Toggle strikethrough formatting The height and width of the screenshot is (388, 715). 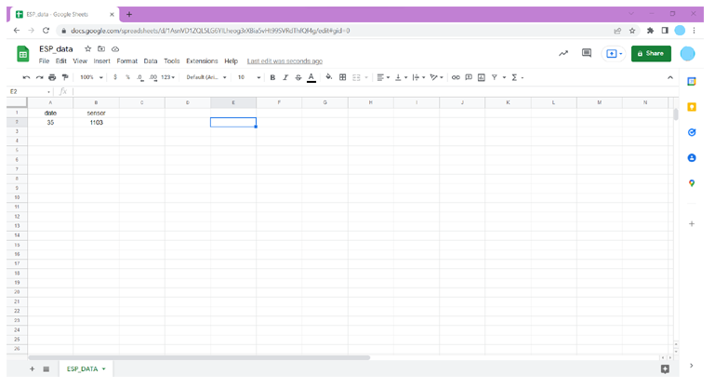(298, 77)
